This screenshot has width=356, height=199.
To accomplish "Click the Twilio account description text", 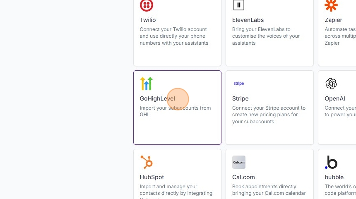I will 174,36.
